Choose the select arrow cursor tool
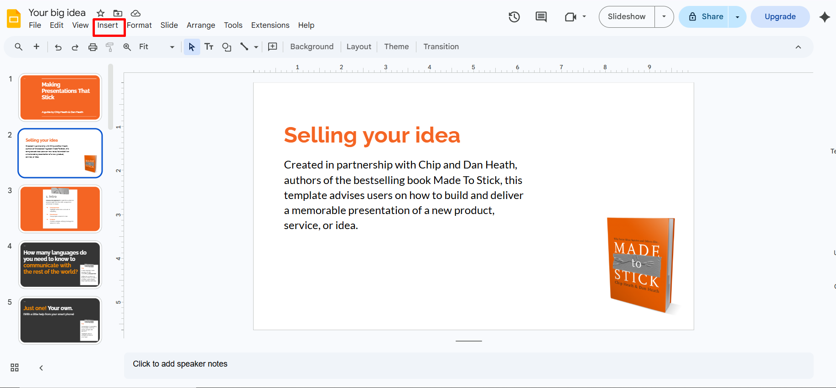Image resolution: width=836 pixels, height=388 pixels. (x=192, y=47)
